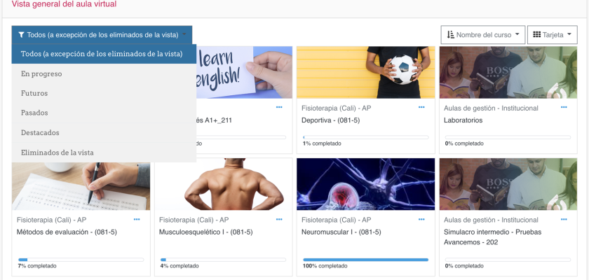
Task: Open the Neuromuscular I - (081-5) course link
Action: point(341,232)
